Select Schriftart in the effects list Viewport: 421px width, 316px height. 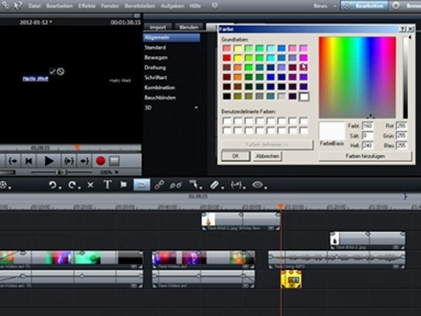coord(155,78)
